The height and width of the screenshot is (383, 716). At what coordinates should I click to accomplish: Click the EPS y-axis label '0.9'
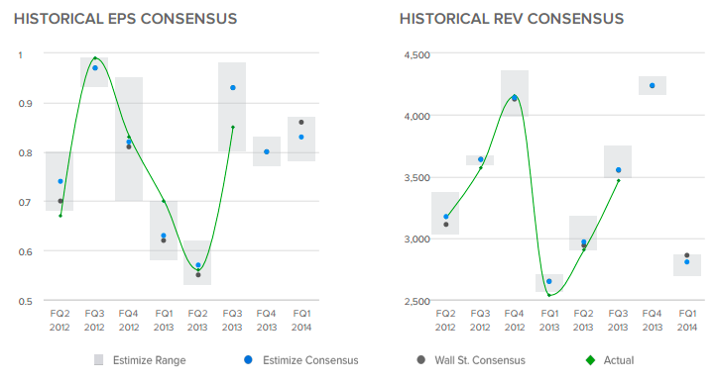25,104
